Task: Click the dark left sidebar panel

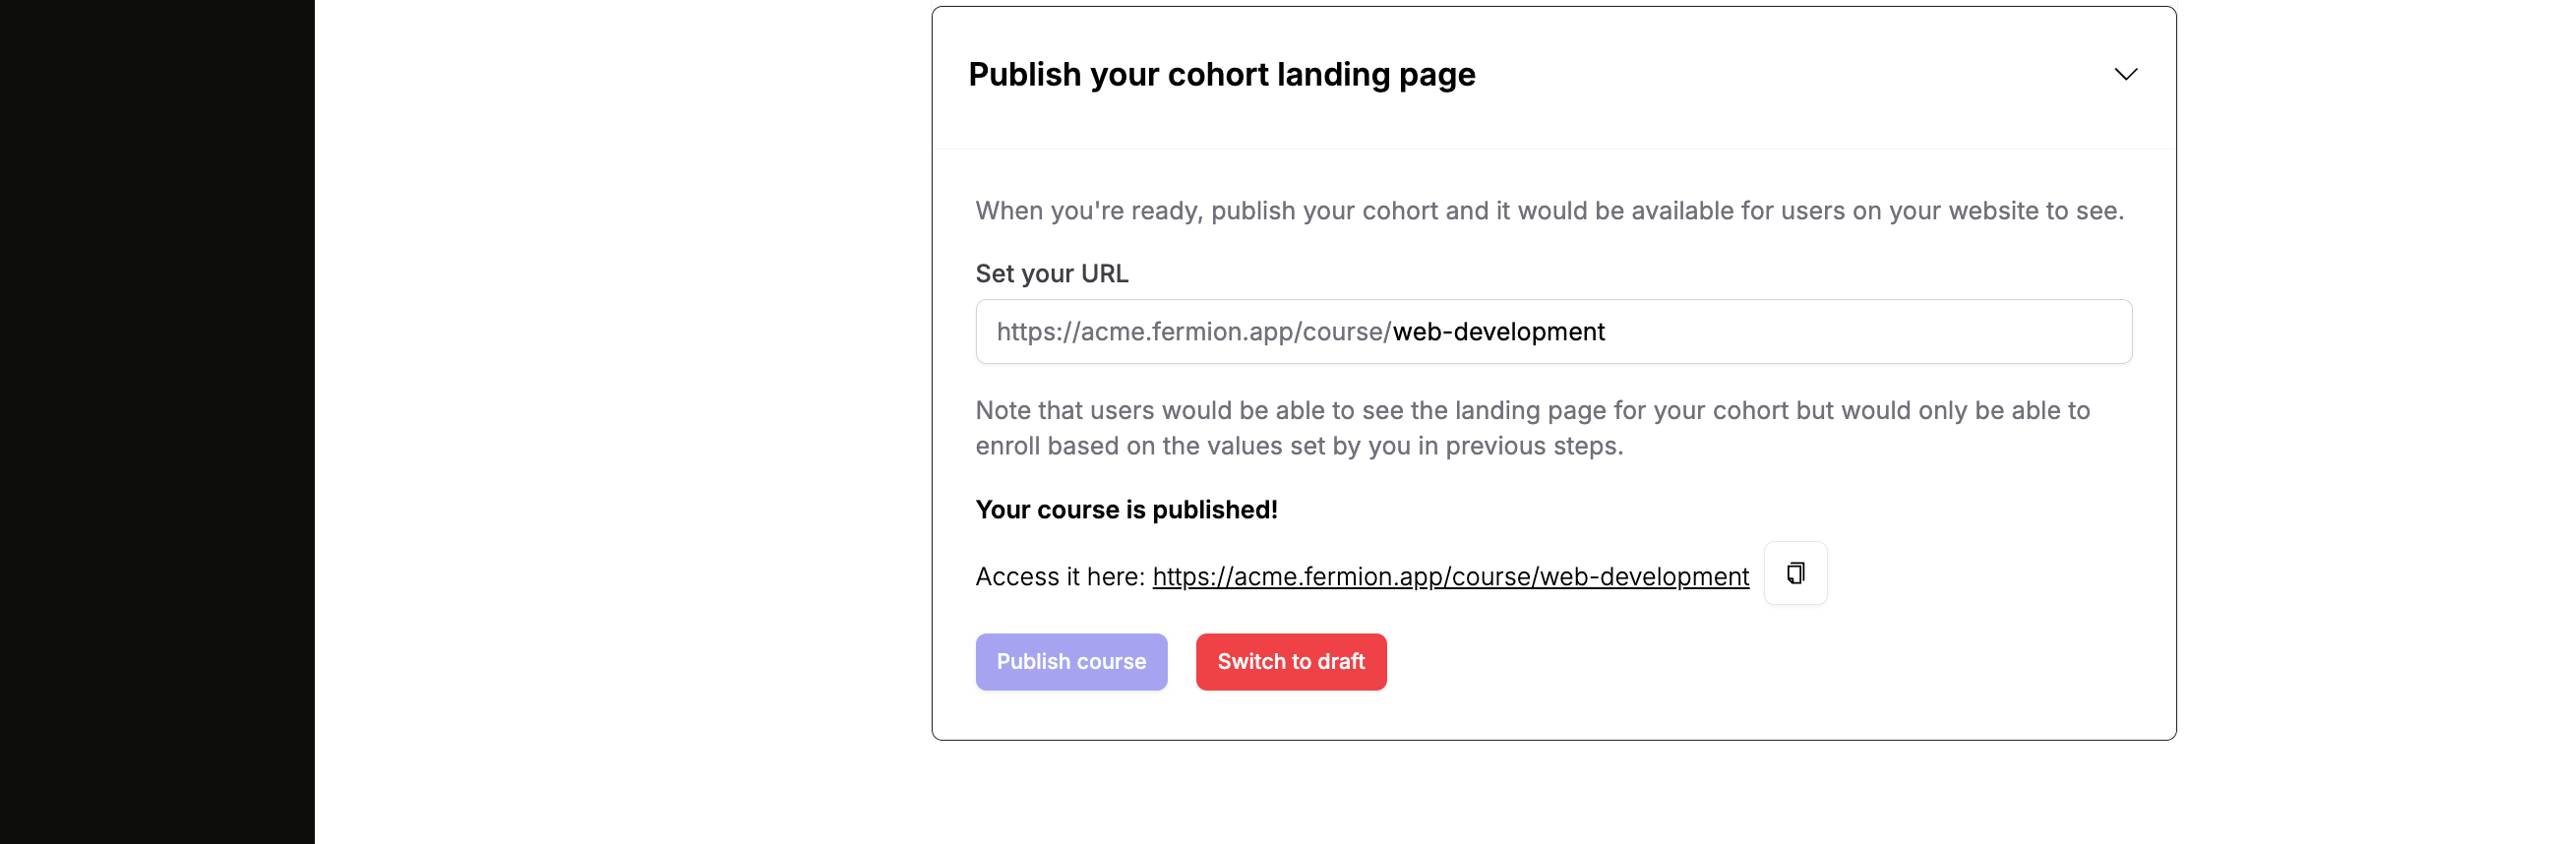Action: 156,422
